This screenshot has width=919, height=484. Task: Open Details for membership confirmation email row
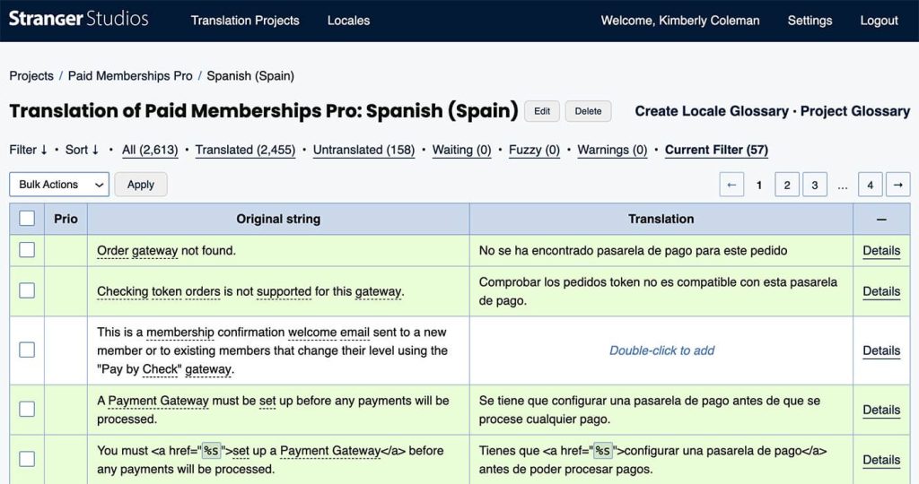[x=881, y=350]
